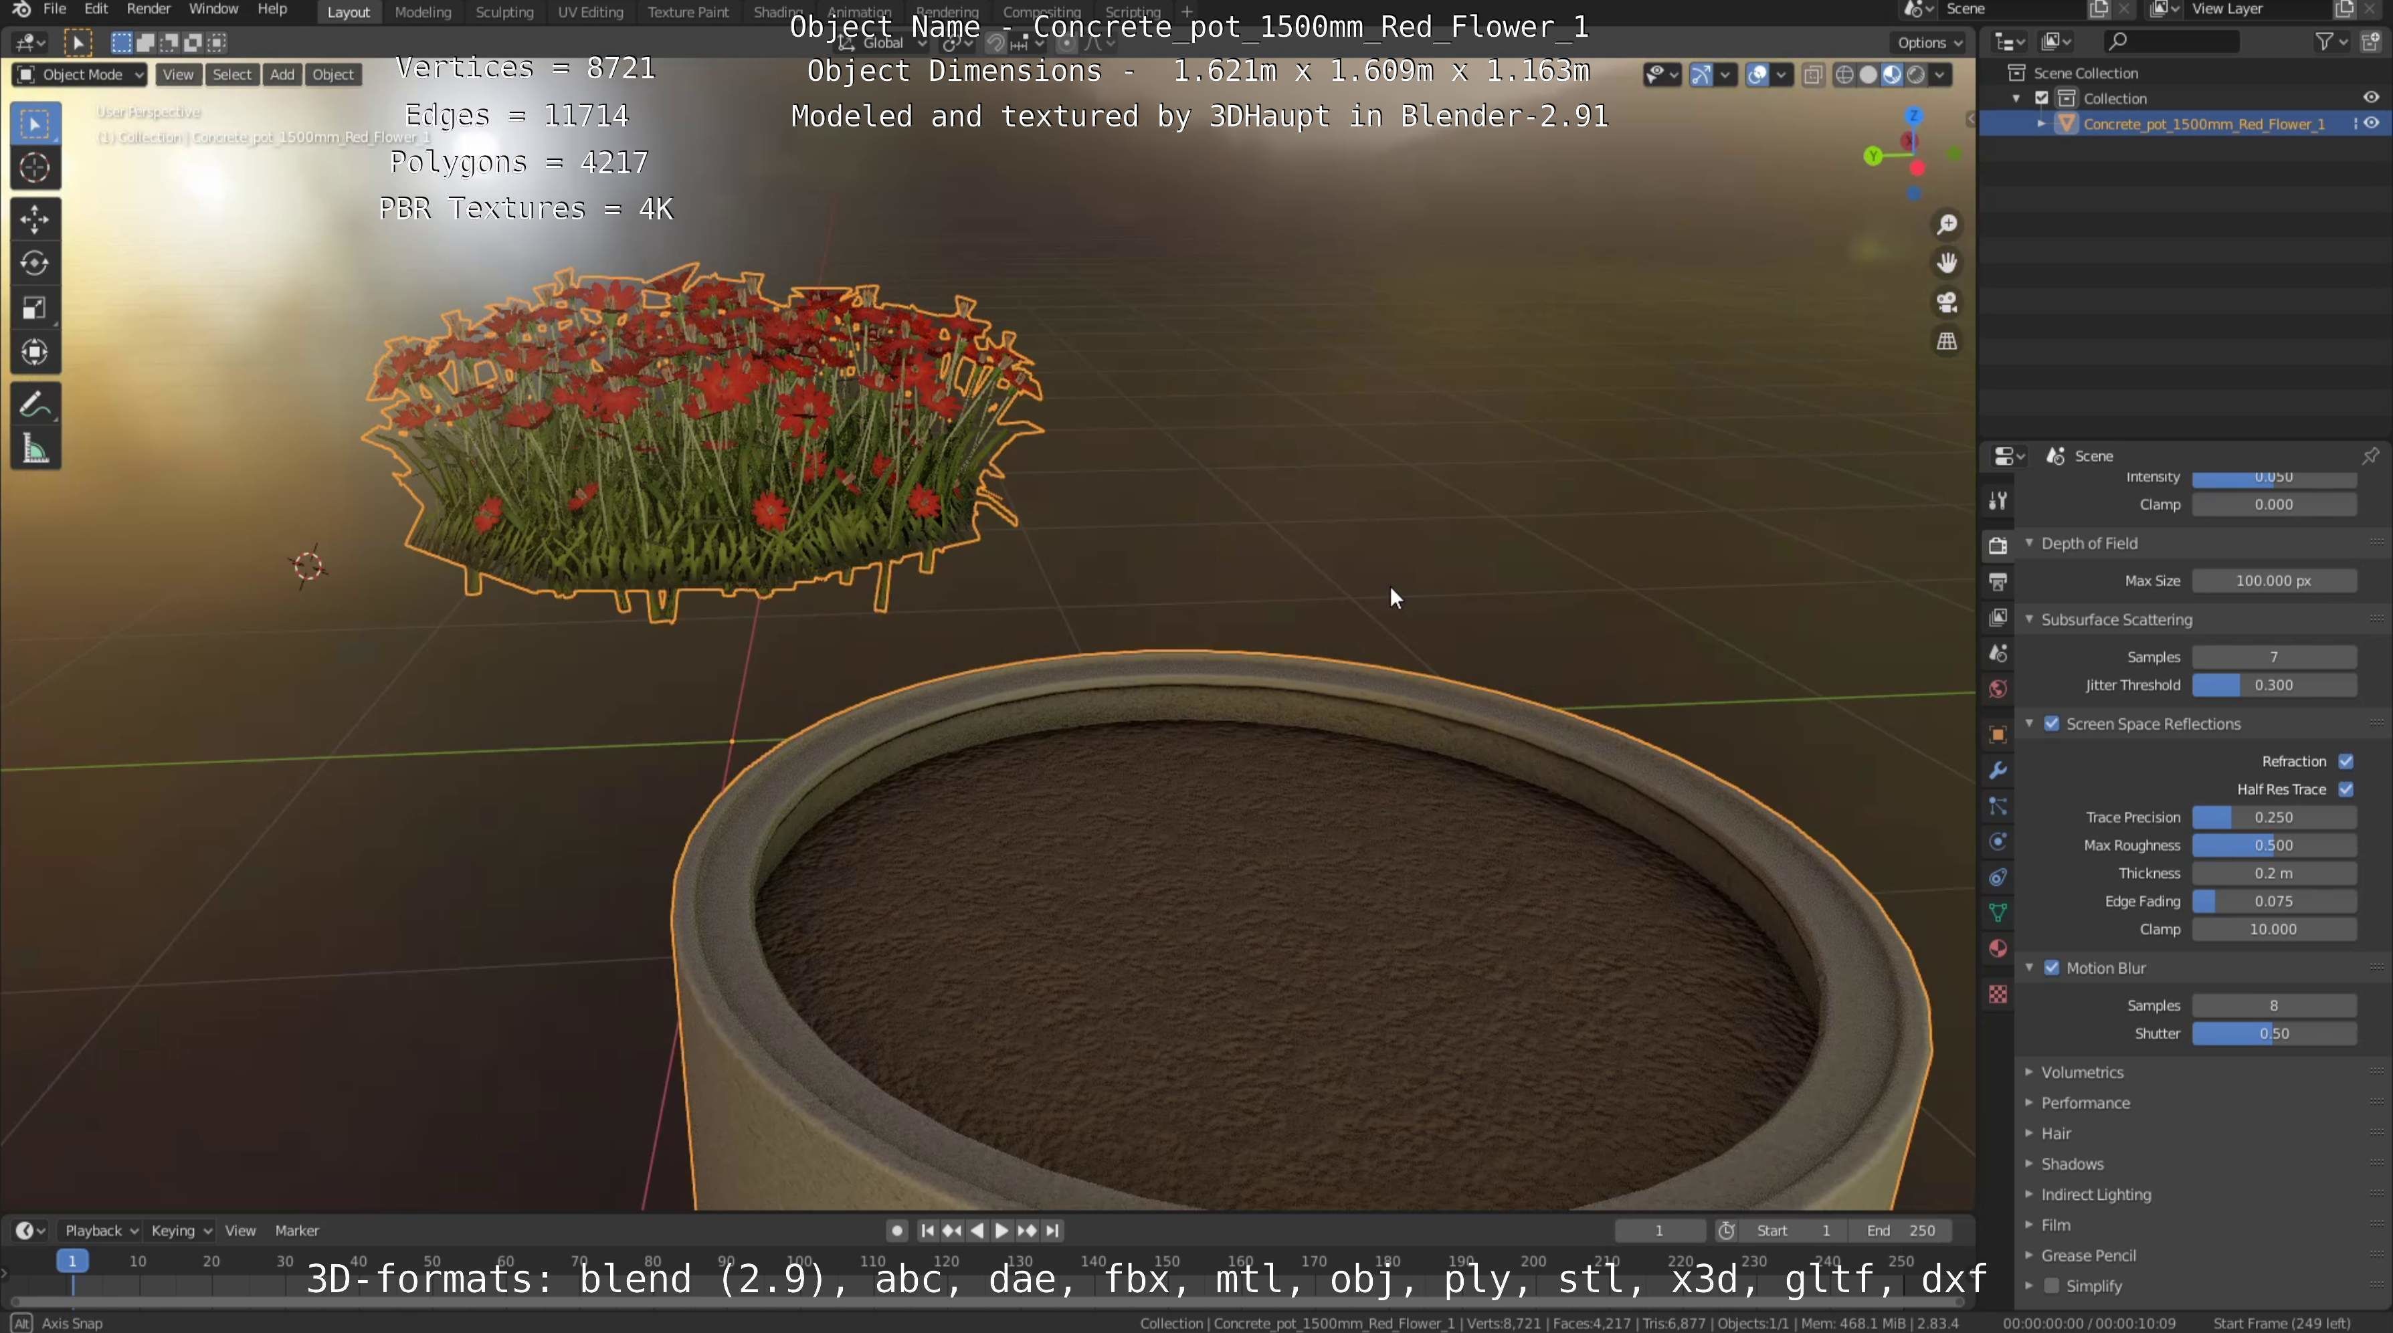Open Texture properties tab
2393x1333 pixels.
coord(1997,994)
